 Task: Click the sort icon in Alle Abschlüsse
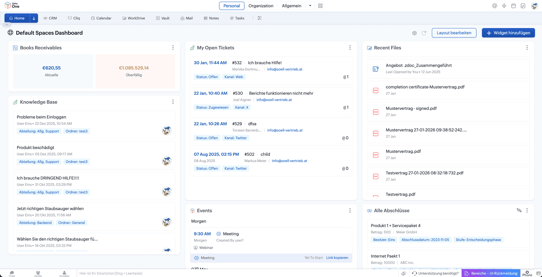pos(519,210)
